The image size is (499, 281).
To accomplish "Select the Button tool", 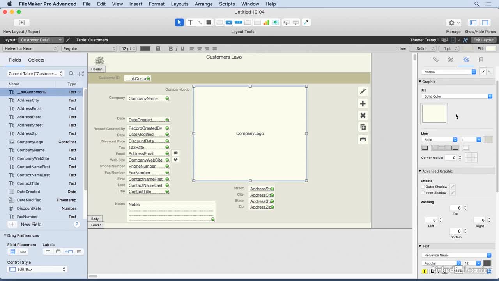I will point(229,22).
